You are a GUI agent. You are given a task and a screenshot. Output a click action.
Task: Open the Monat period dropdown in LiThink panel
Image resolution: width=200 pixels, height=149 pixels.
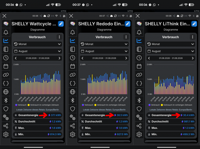tap(171, 44)
